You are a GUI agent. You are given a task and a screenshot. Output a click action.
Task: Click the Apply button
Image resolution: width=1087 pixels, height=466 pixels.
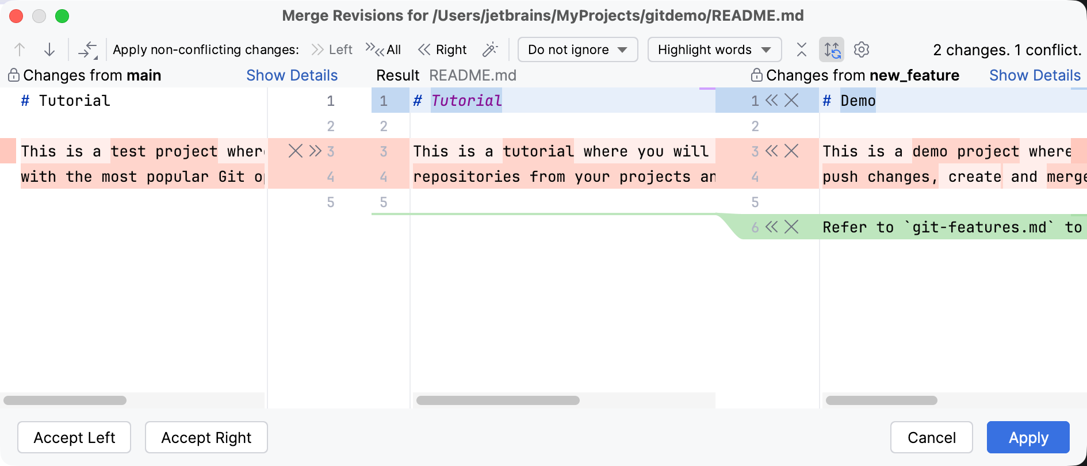[1028, 438]
